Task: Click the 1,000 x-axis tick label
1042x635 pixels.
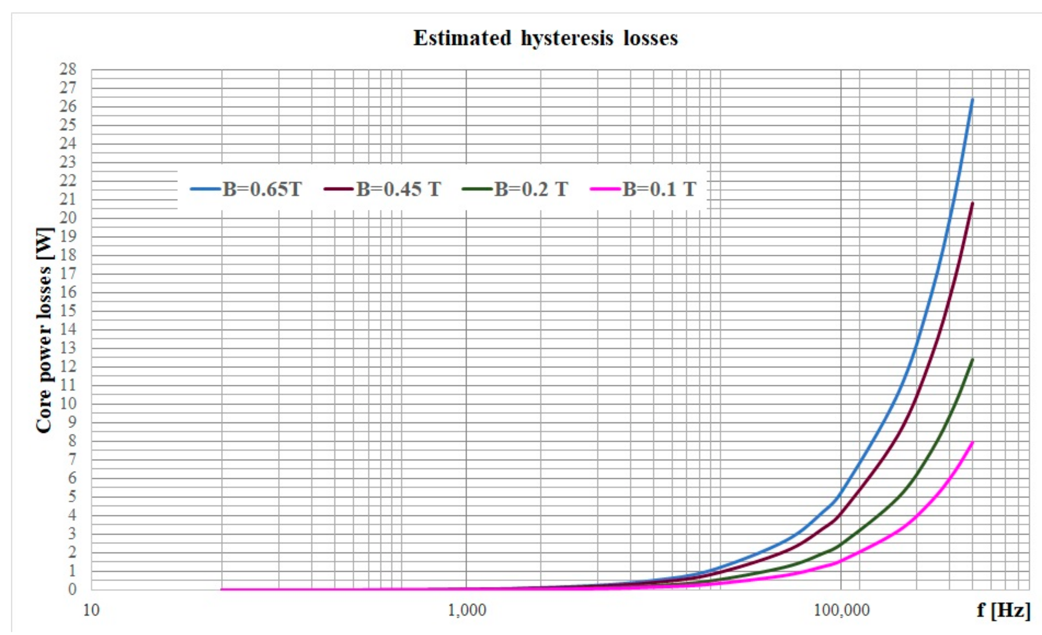Action: 467,610
